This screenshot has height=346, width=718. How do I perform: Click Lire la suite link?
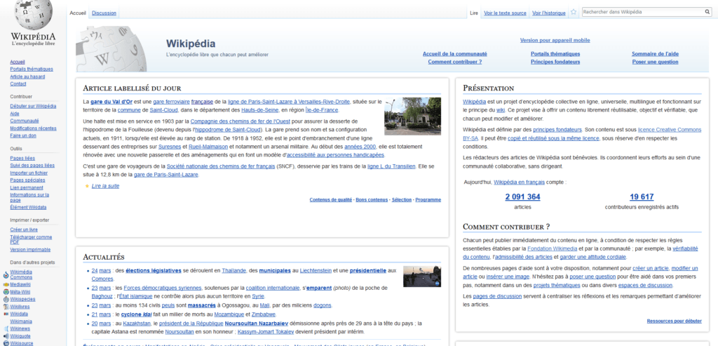click(x=105, y=186)
